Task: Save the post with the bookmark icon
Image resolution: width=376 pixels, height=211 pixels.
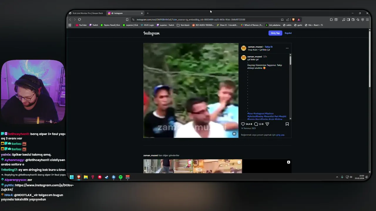Action: [287, 124]
